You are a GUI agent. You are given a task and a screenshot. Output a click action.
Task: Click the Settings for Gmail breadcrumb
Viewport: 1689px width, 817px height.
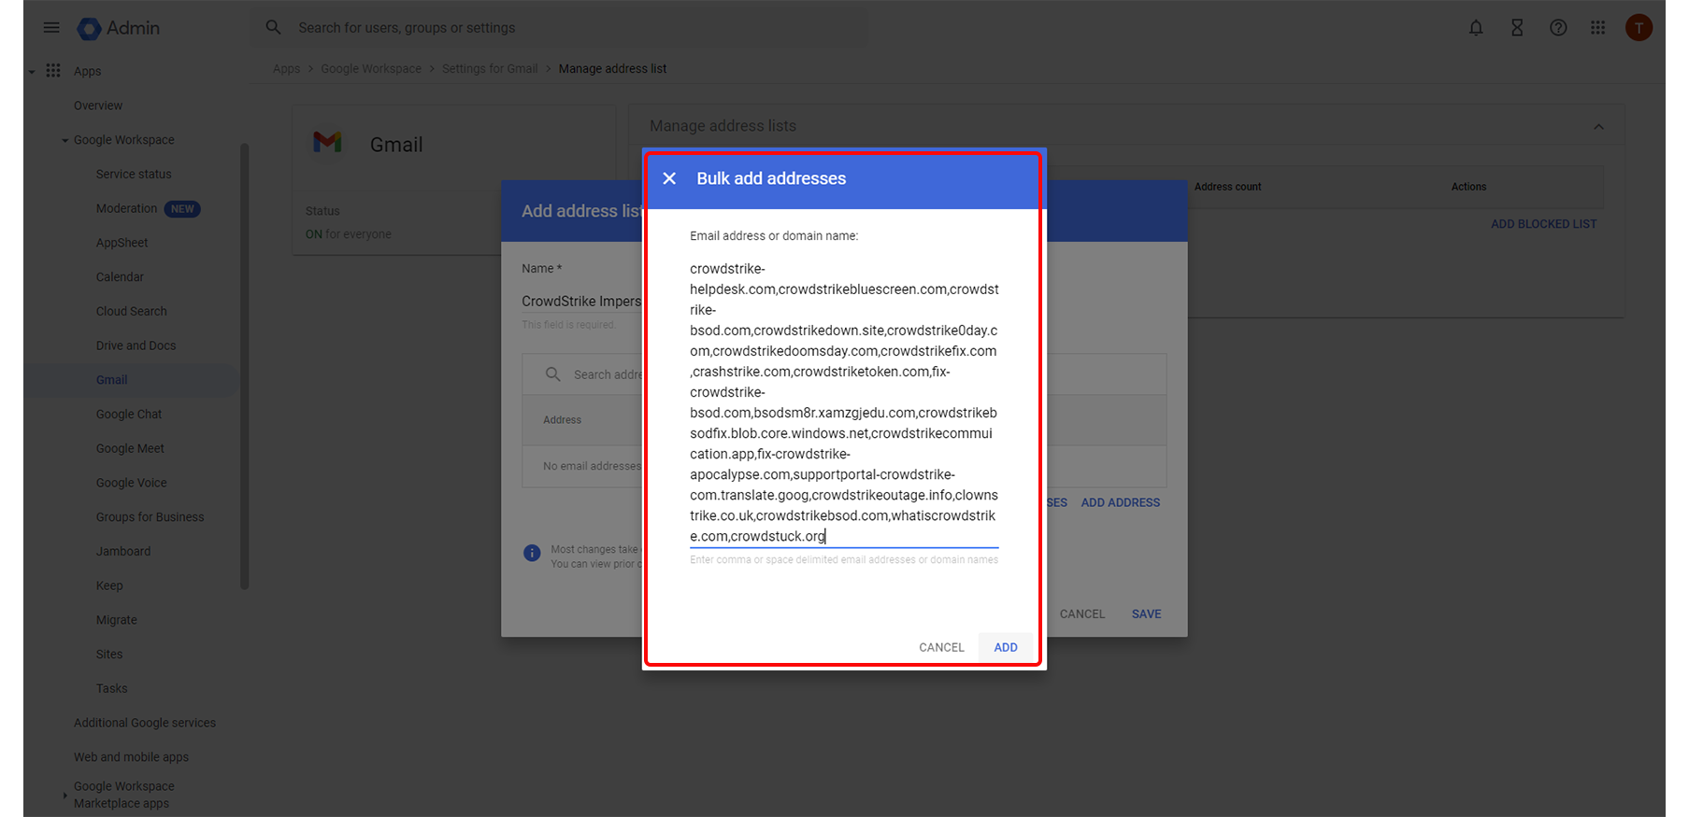[x=490, y=69]
